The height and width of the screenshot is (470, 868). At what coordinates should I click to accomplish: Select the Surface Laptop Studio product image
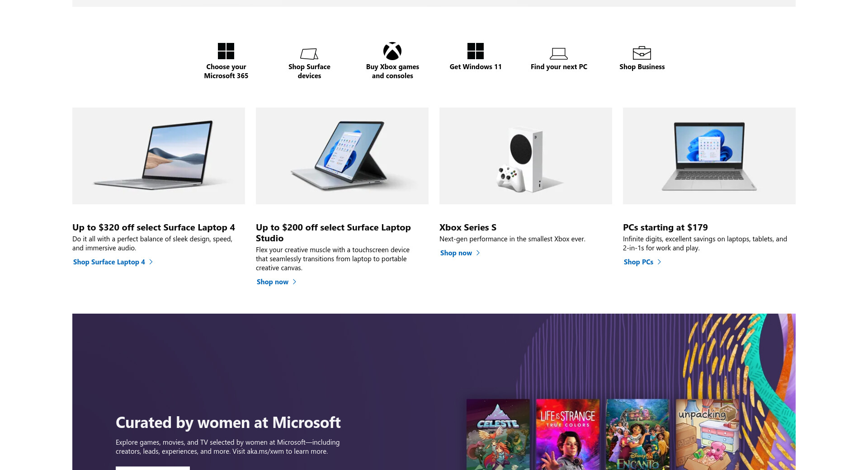coord(342,156)
